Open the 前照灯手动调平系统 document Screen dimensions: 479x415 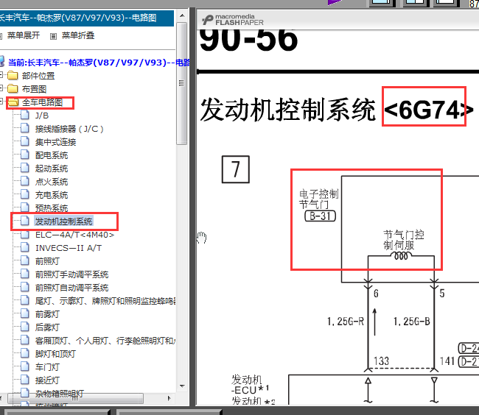pyautogui.click(x=71, y=274)
